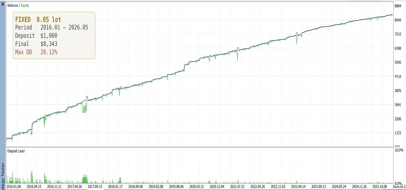The image size is (406, 190).
Task: Click the 2022.04.26 date label
Action: click(x=258, y=187)
